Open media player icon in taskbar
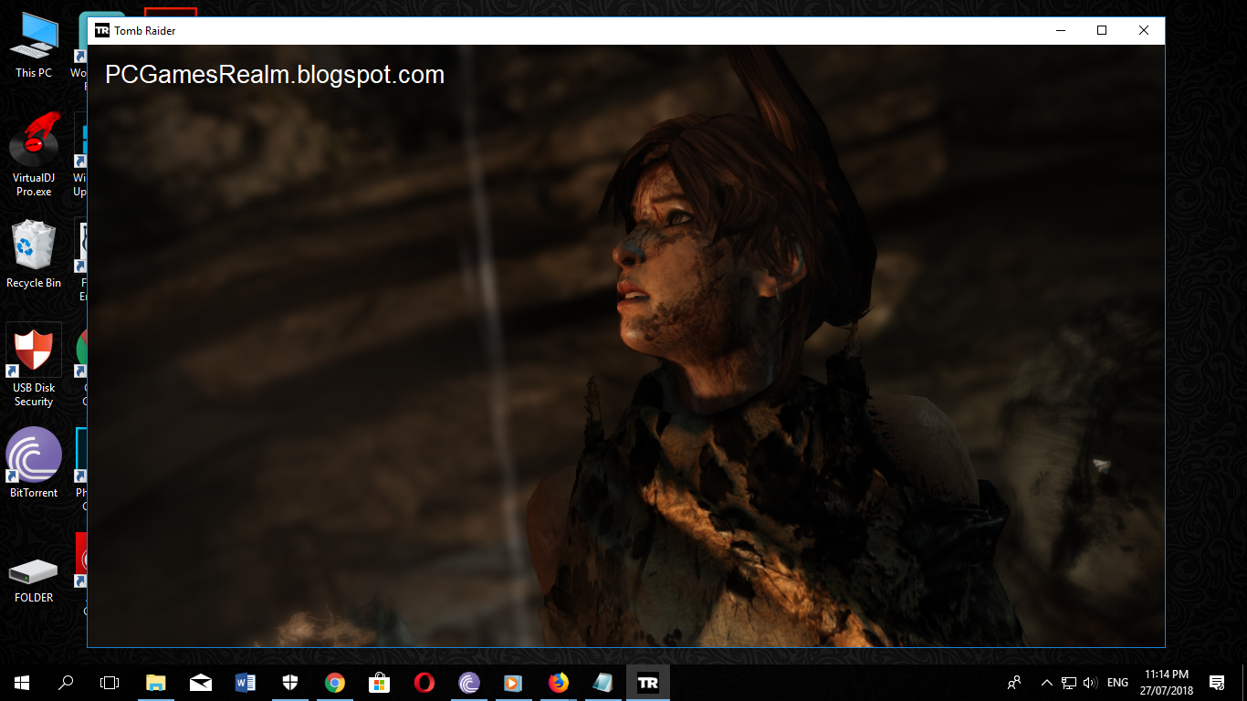The width and height of the screenshot is (1247, 701). (514, 682)
